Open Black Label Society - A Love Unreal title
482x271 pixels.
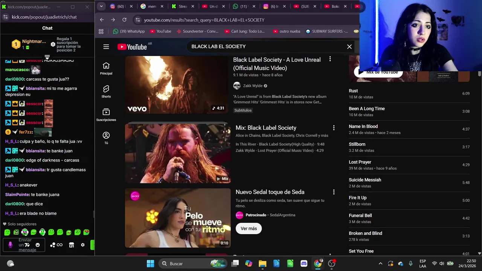277,64
